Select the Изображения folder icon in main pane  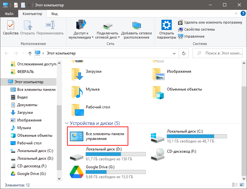(x=159, y=74)
